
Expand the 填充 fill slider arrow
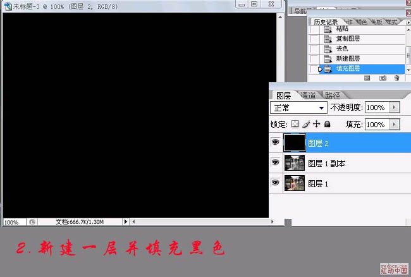click(x=396, y=125)
